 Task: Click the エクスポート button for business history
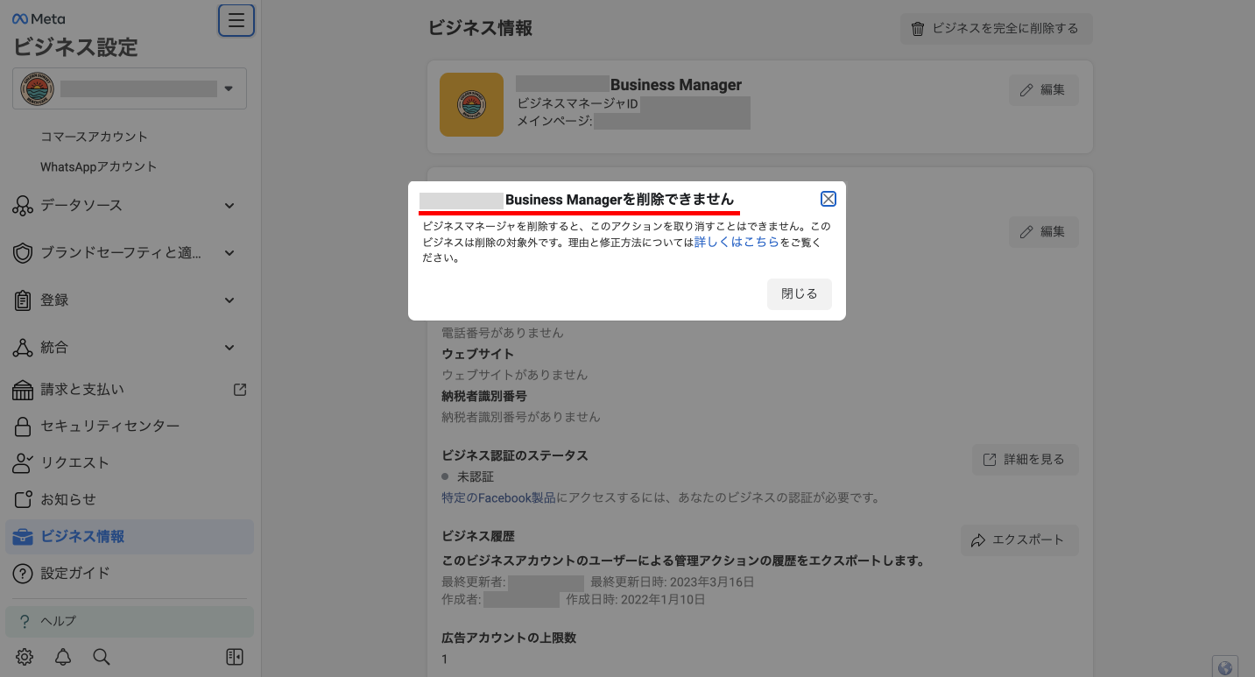(x=1019, y=540)
